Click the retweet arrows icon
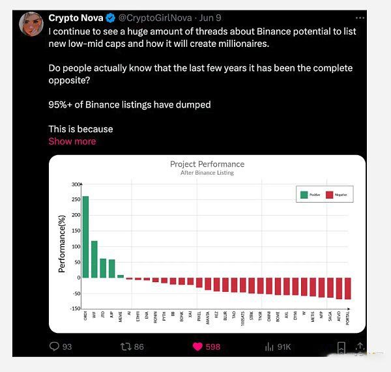 [x=126, y=347]
